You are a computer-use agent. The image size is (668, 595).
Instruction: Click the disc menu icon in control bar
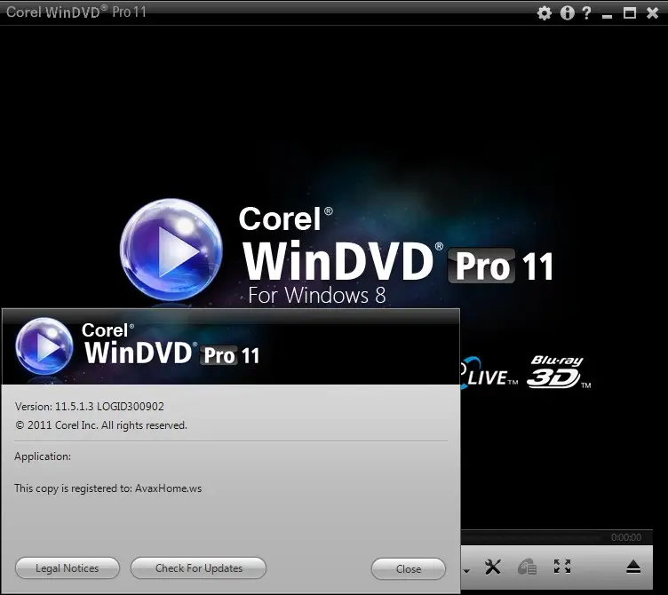pyautogui.click(x=527, y=567)
